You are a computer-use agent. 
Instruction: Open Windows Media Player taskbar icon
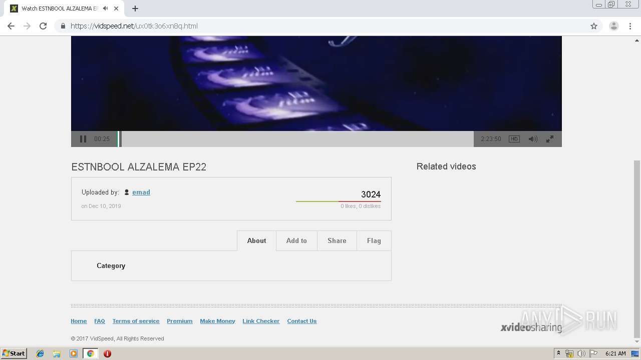point(74,353)
